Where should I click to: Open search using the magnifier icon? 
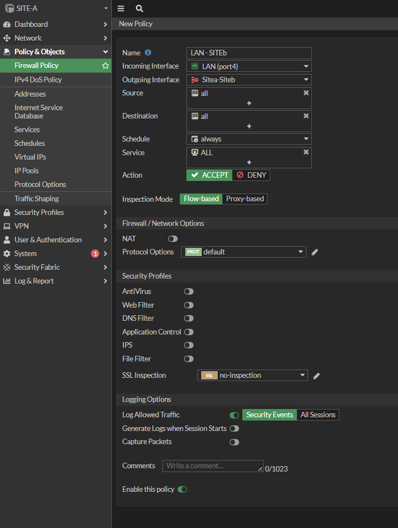click(x=139, y=9)
